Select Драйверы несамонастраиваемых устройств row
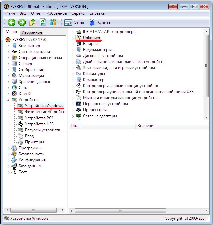 pos(124,62)
